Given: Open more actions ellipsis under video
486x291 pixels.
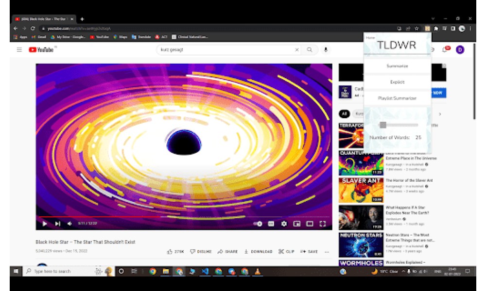Looking at the screenshot, I should (327, 252).
